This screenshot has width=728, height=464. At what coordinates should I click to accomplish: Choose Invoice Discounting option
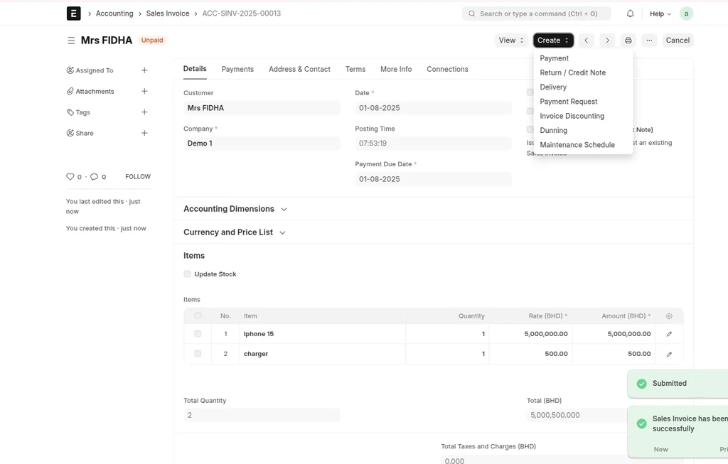(572, 116)
